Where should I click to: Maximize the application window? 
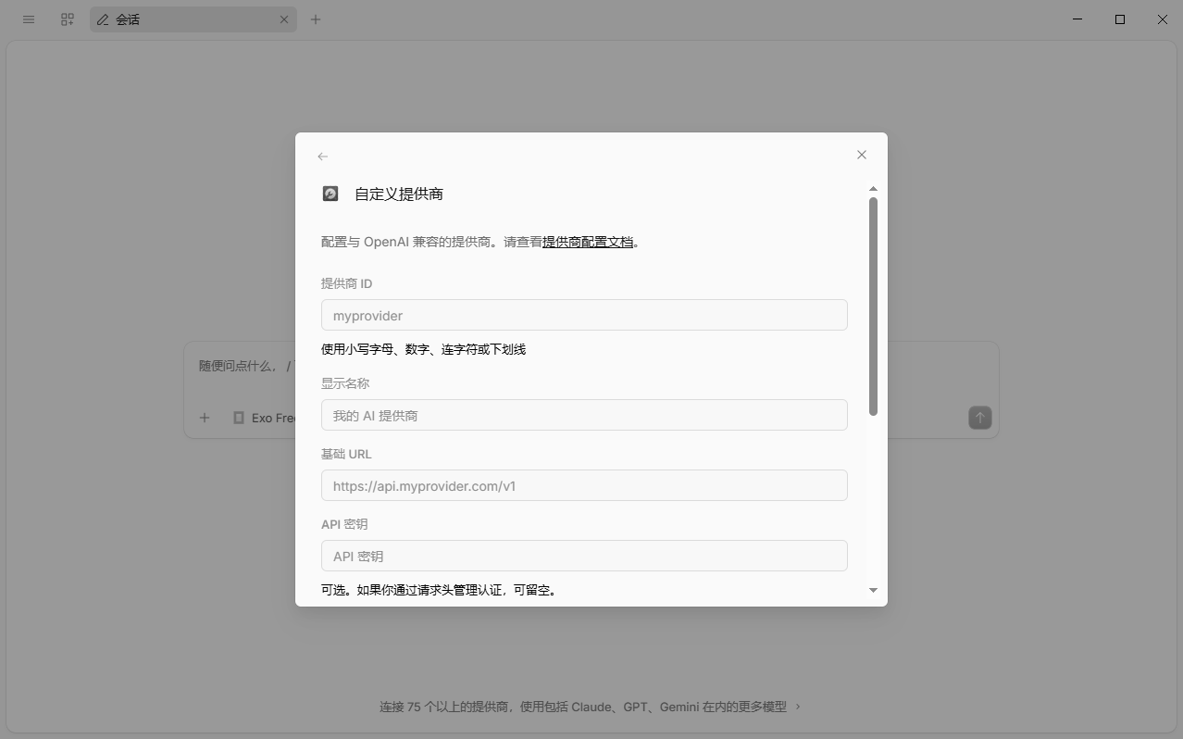1120,19
